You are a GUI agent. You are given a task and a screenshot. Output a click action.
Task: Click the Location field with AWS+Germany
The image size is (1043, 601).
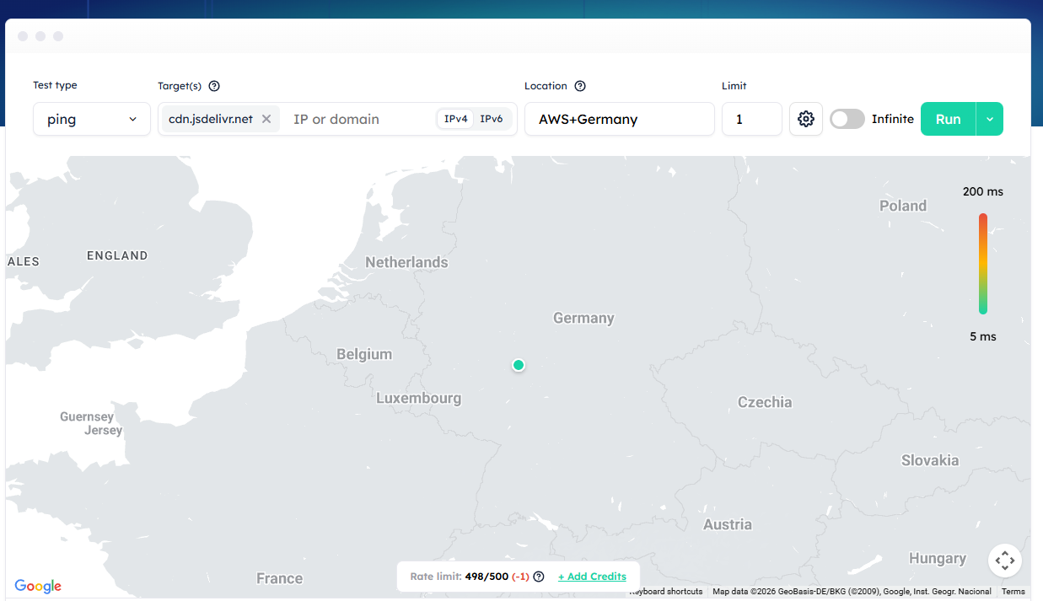(x=620, y=119)
